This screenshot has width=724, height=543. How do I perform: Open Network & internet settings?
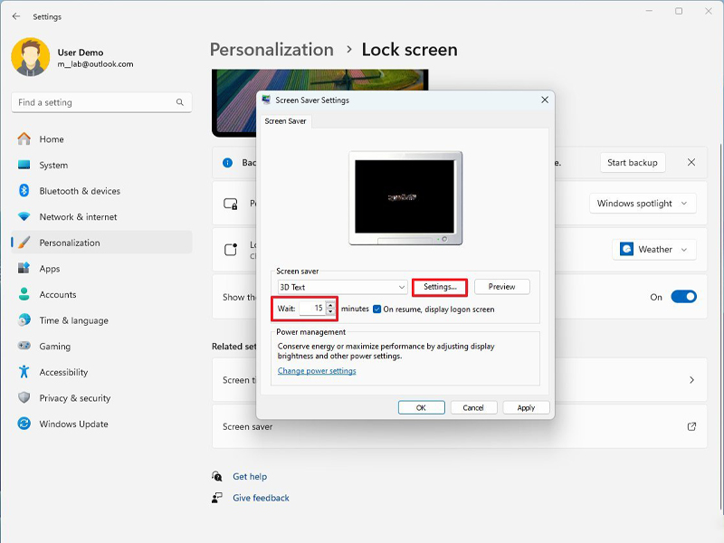(x=101, y=216)
